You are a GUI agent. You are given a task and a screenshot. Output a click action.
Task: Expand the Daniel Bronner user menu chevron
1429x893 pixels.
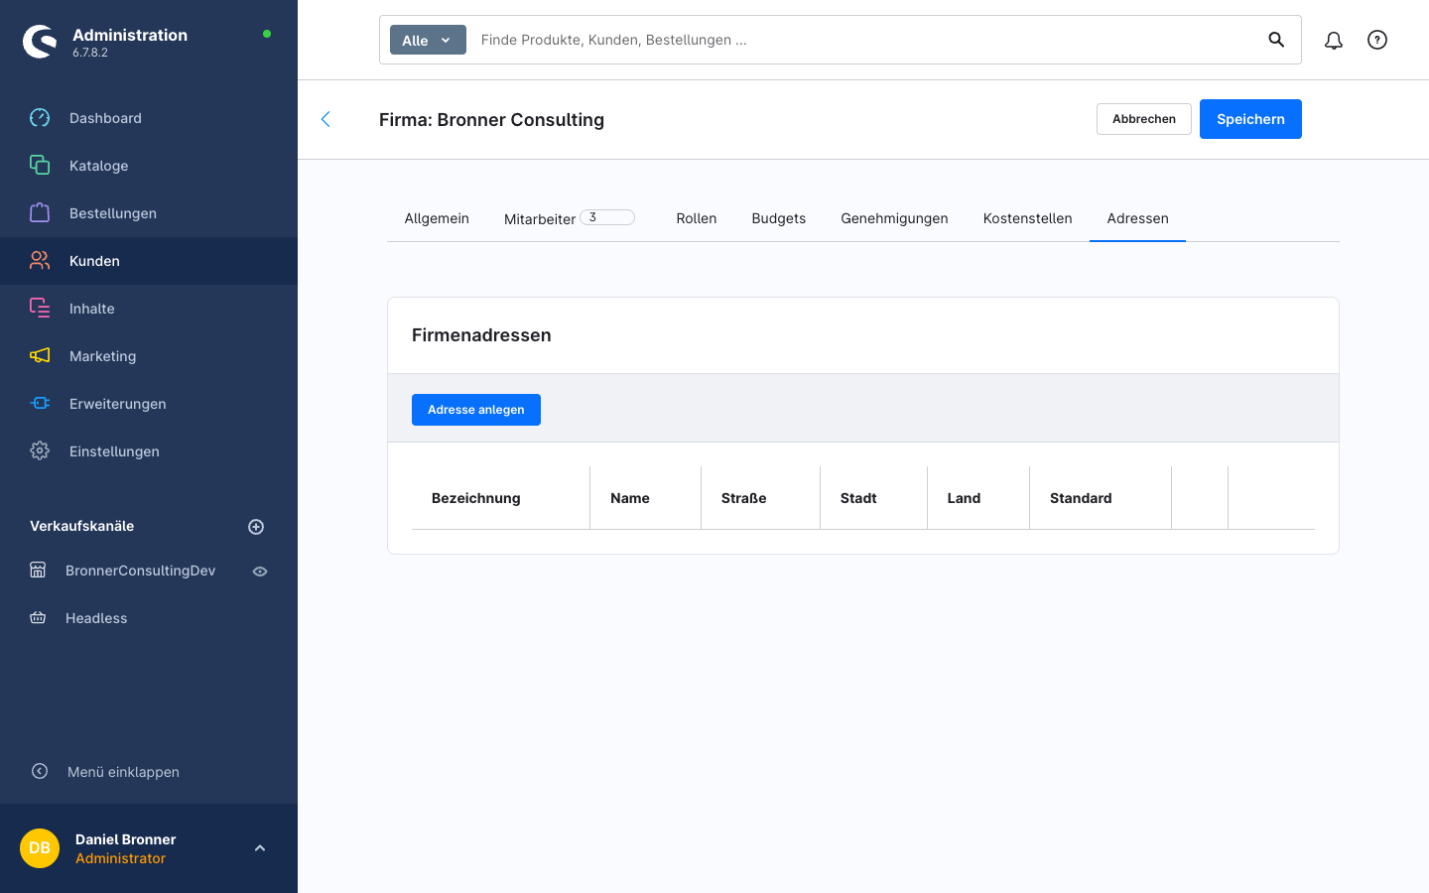[x=260, y=848]
